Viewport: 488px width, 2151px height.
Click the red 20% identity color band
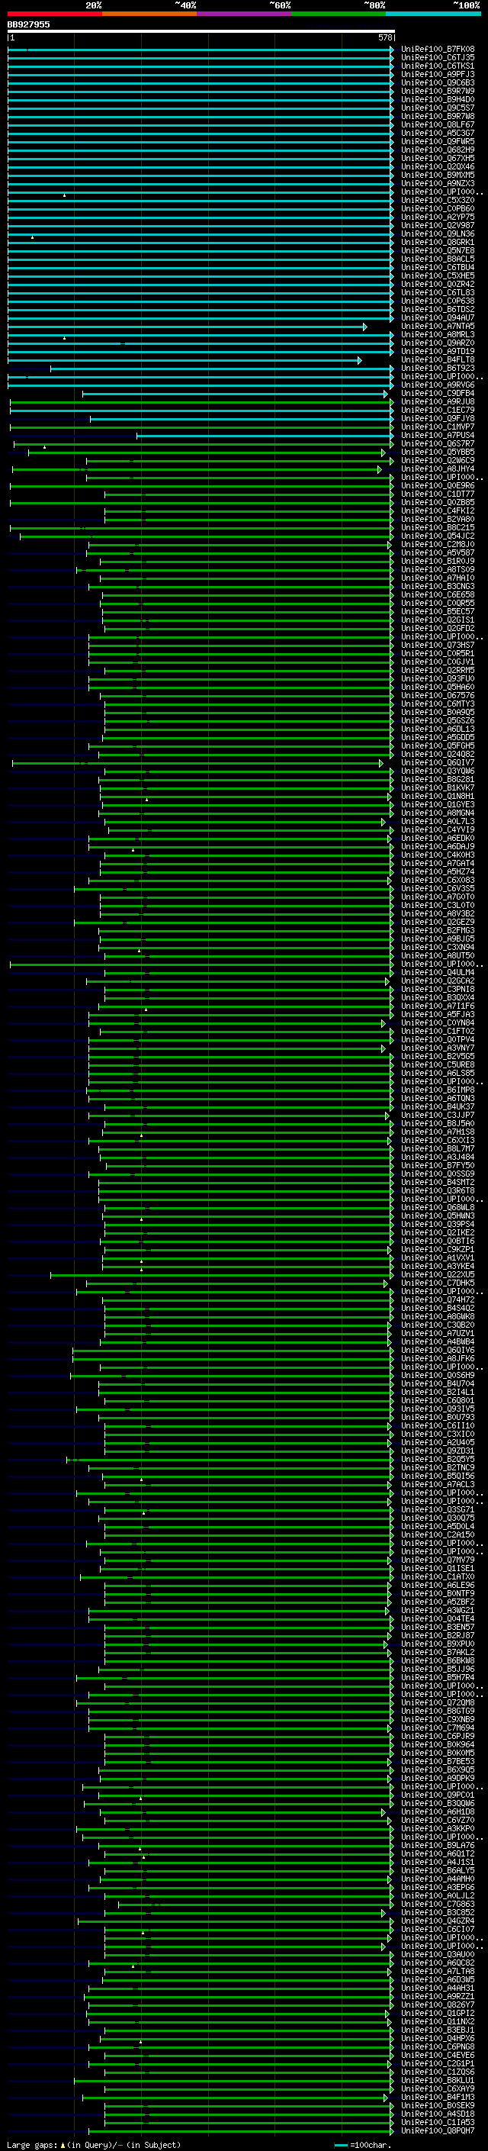tap(54, 14)
